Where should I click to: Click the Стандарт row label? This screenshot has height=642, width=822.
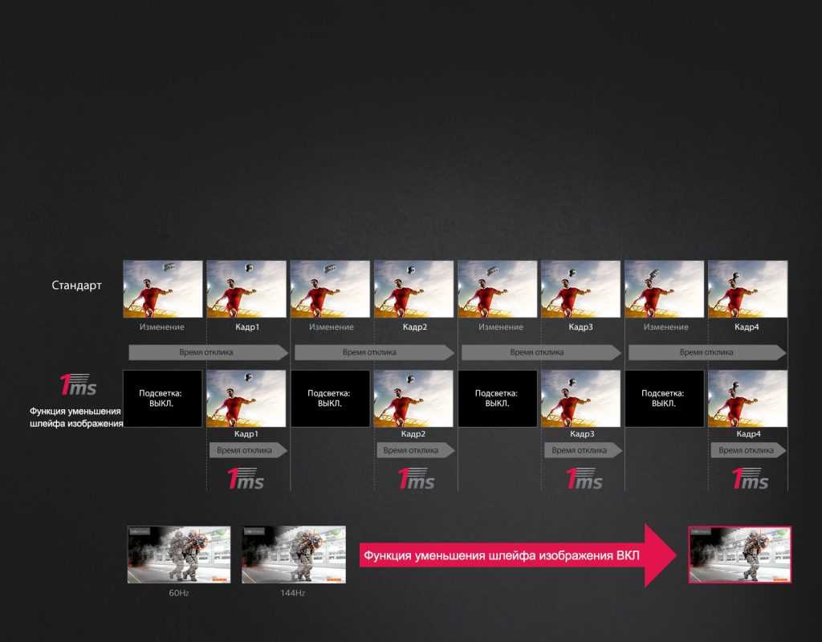pyautogui.click(x=77, y=286)
